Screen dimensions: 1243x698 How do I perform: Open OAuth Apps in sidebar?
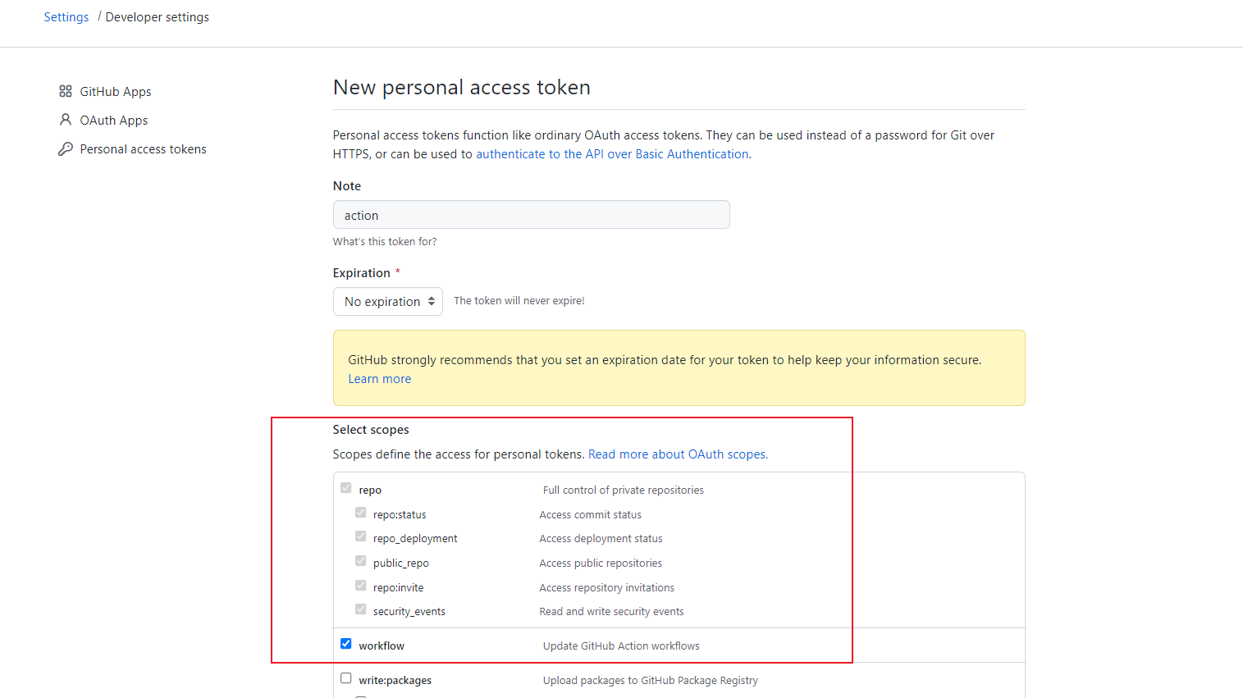(x=114, y=121)
